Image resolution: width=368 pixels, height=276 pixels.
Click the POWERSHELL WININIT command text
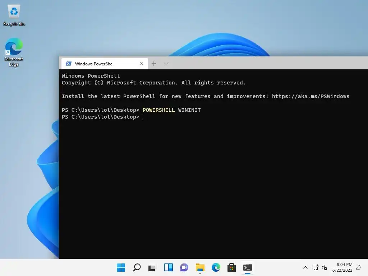[x=171, y=110]
